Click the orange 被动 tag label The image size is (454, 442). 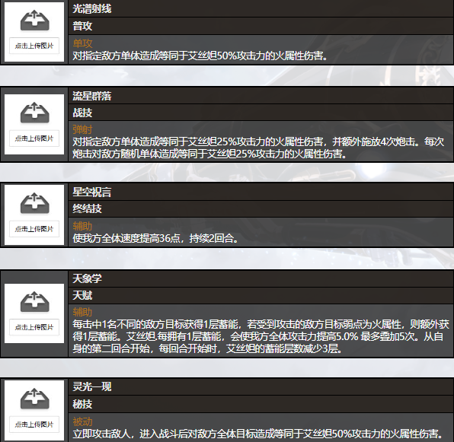click(82, 421)
